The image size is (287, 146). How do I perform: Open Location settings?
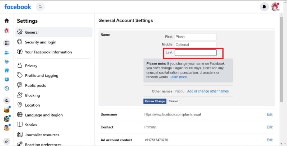54,105
